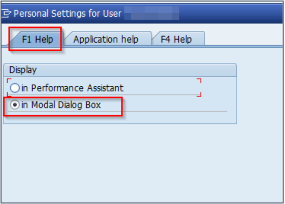
Task: Select the 'in Modal Dialog Box' radio button
Action: 15,105
